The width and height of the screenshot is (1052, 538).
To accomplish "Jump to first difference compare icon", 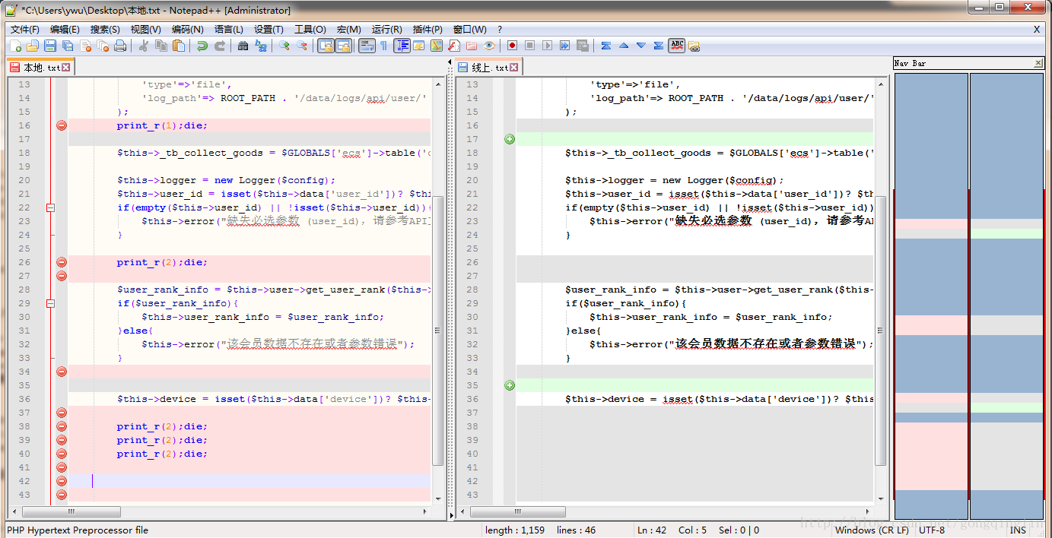I will [x=606, y=46].
